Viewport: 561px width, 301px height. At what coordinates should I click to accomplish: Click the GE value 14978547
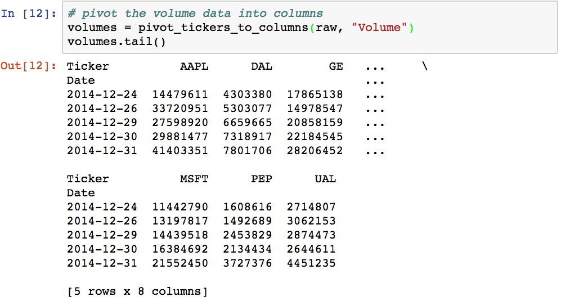click(315, 108)
